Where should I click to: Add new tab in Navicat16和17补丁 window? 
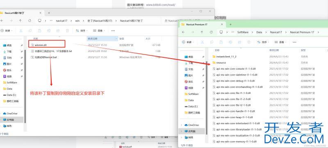coord(49,13)
